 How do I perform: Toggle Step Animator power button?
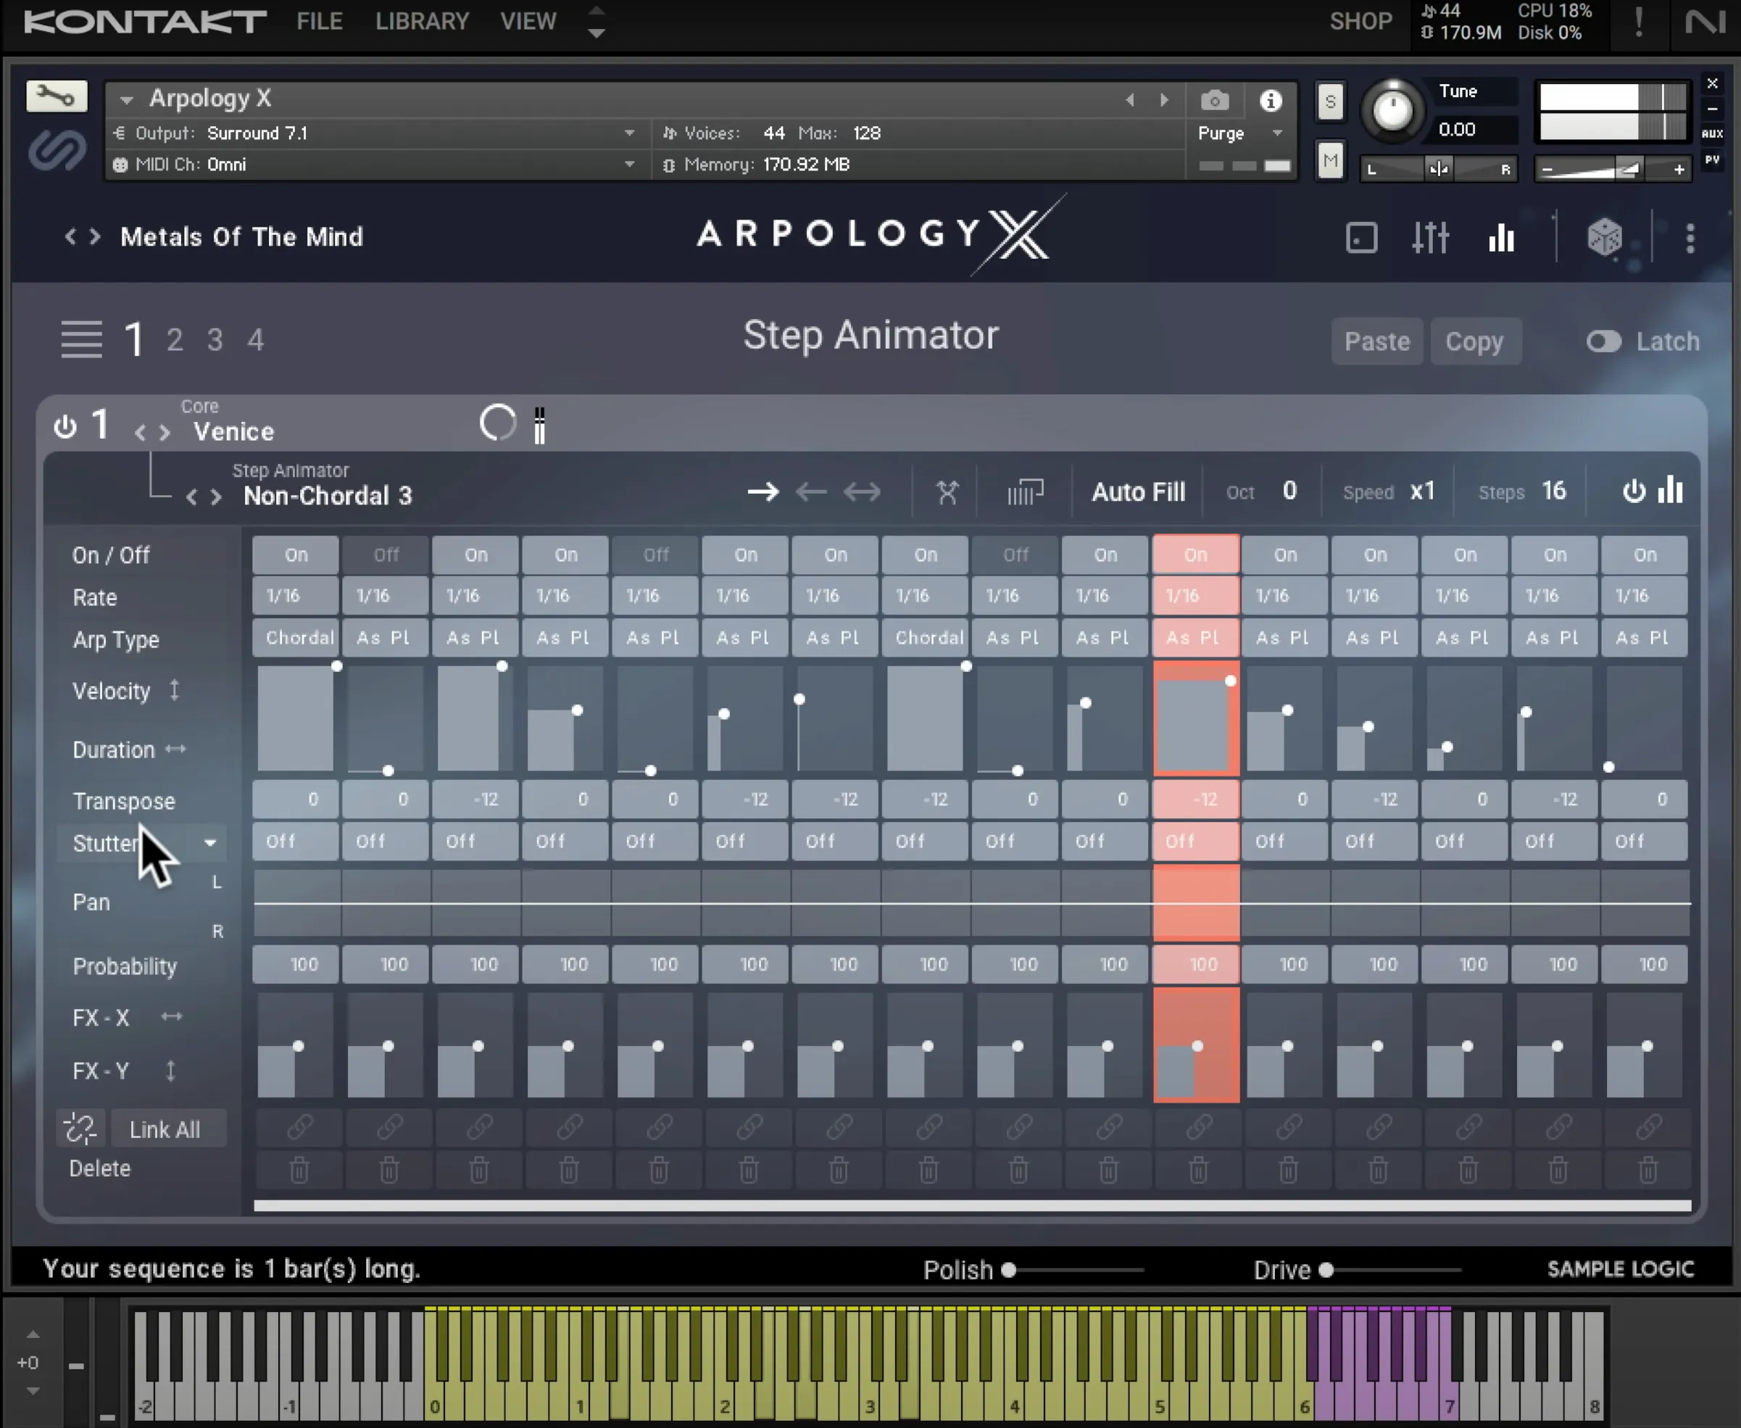coord(1633,491)
